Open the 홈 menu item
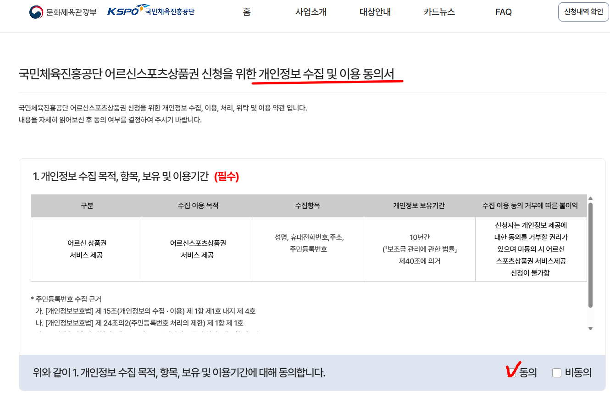 (x=247, y=12)
